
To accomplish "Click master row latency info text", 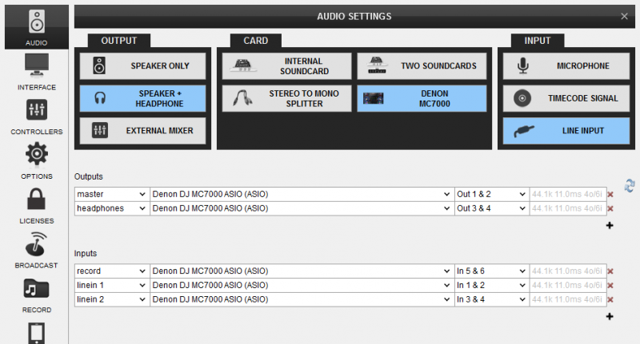I will 567,194.
